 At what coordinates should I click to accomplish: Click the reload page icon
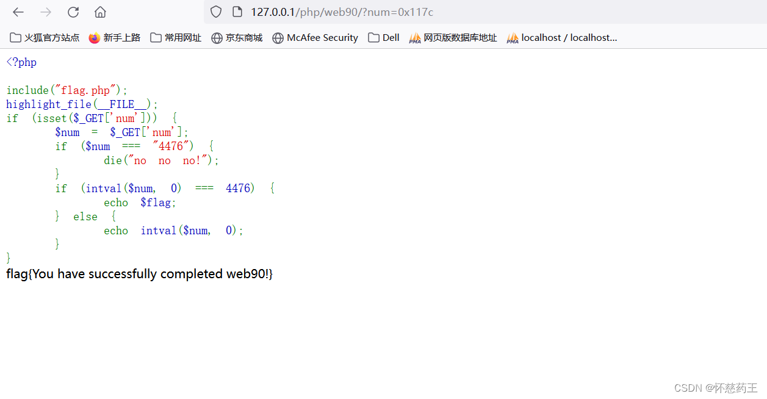tap(73, 12)
